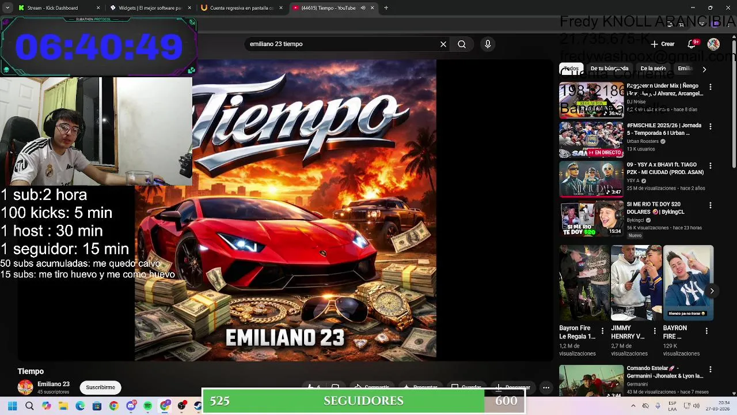Open options for the BAYRON FIRE short
This screenshot has width=737, height=415.
click(x=706, y=331)
